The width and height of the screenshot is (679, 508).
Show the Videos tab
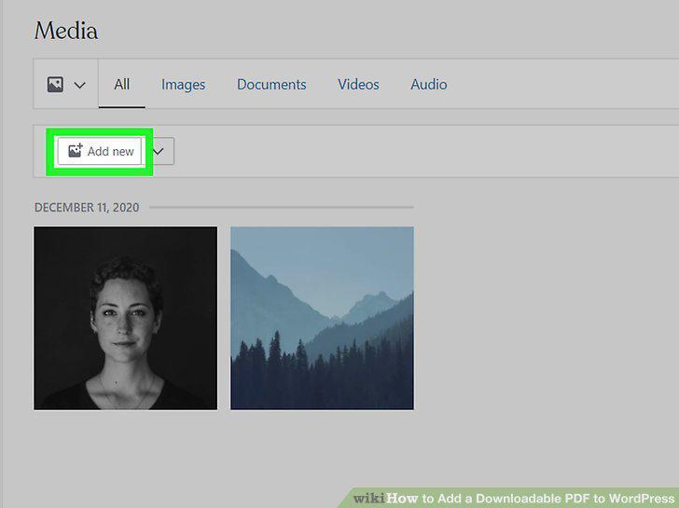(x=358, y=85)
